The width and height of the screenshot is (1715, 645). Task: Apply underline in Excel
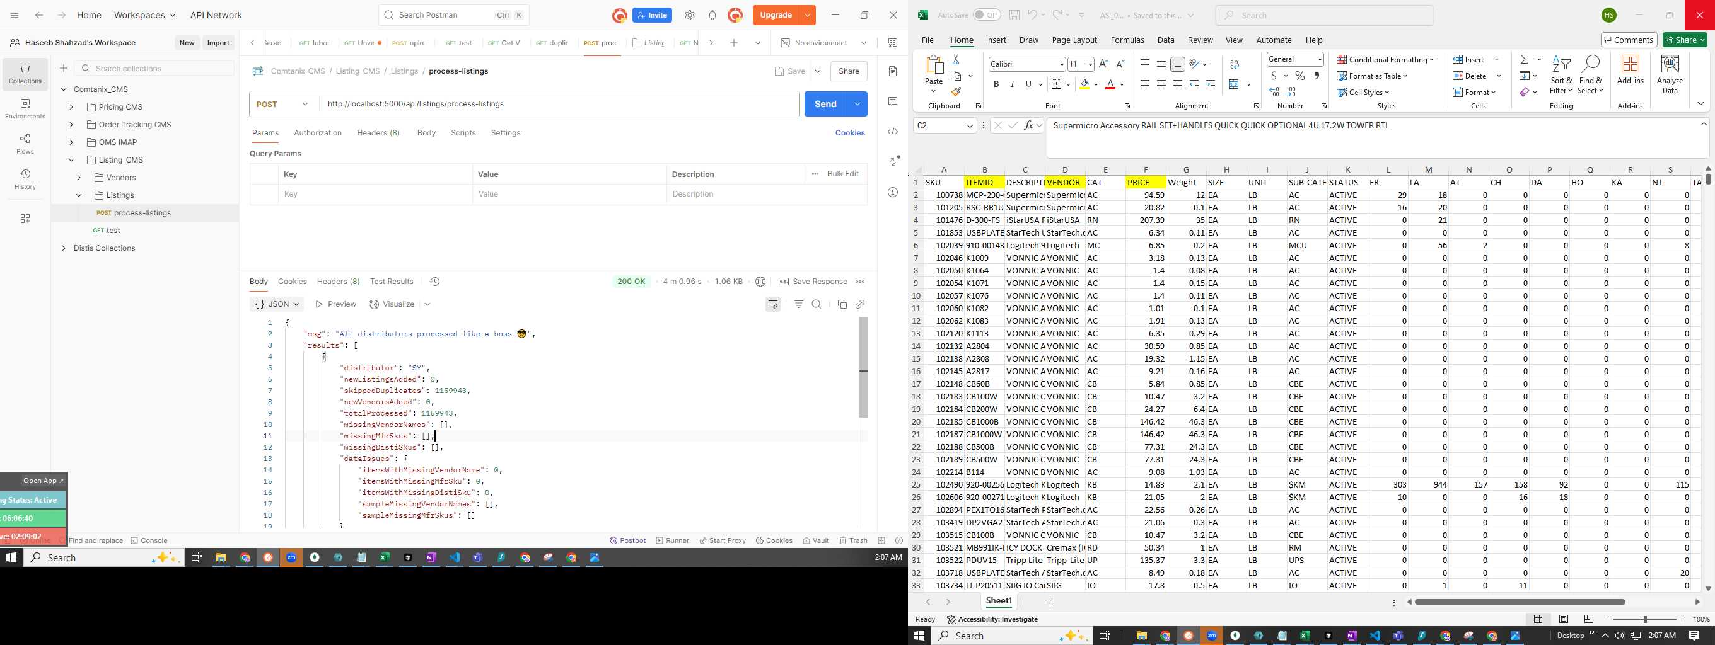pyautogui.click(x=1028, y=84)
